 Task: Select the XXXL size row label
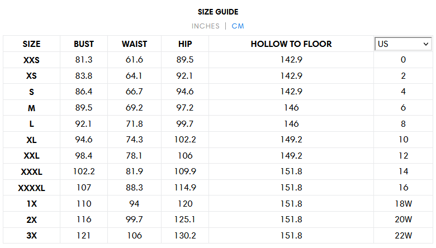[31, 172]
